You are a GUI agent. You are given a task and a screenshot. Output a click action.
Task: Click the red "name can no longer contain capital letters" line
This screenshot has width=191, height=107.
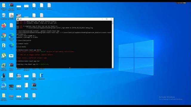(36, 55)
